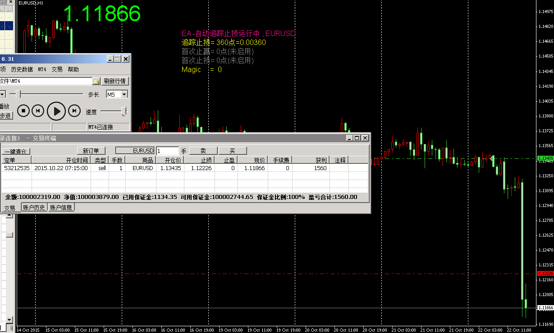This screenshot has height=333, width=554.
Task: Click the lot size input field
Action: point(167,151)
